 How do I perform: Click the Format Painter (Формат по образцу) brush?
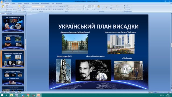point(6,10)
